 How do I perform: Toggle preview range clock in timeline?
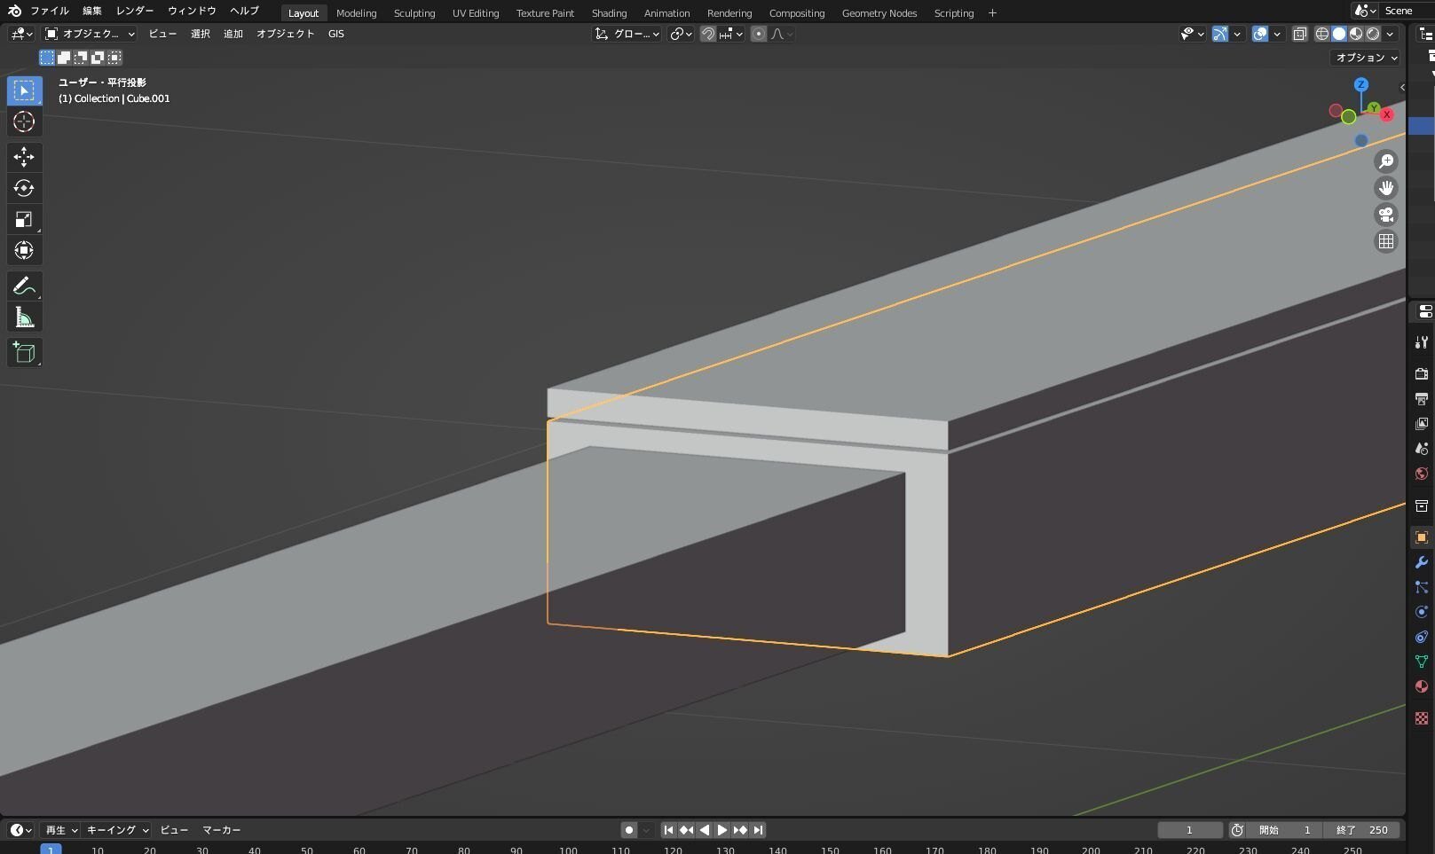1237,830
